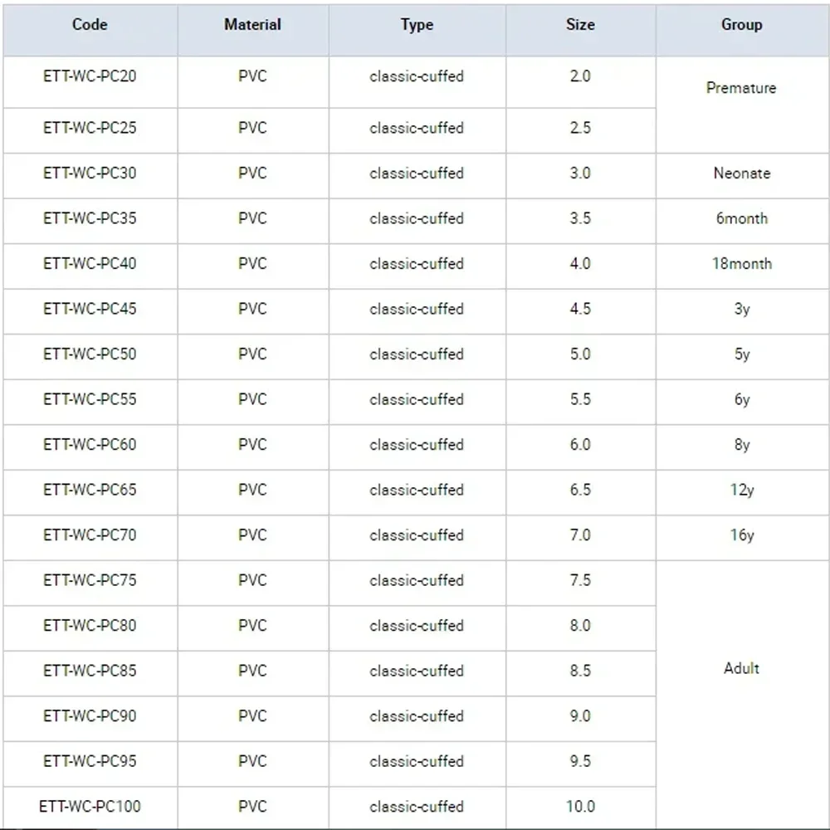The height and width of the screenshot is (830, 830).
Task: Click the size 7.5 cell
Action: pos(580,580)
